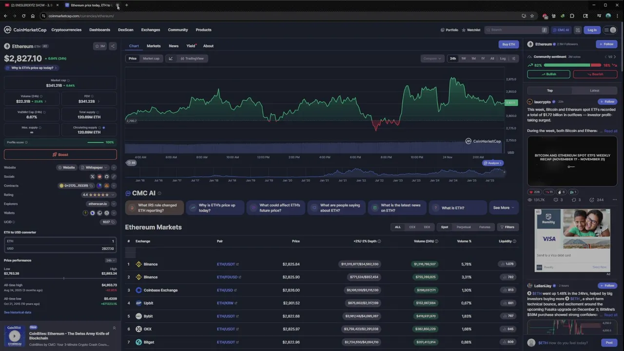This screenshot has width=624, height=351.
Task: Open Cryptocurrencies nav menu
Action: [66, 30]
